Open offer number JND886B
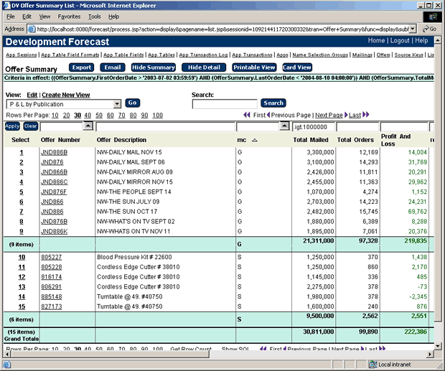The height and width of the screenshot is (371, 445). tap(54, 153)
